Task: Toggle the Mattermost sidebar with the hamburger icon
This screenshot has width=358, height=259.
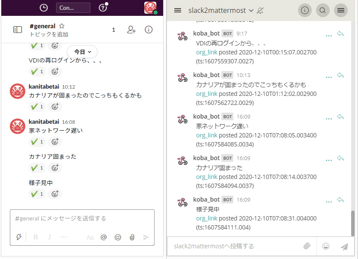Action: [x=177, y=10]
